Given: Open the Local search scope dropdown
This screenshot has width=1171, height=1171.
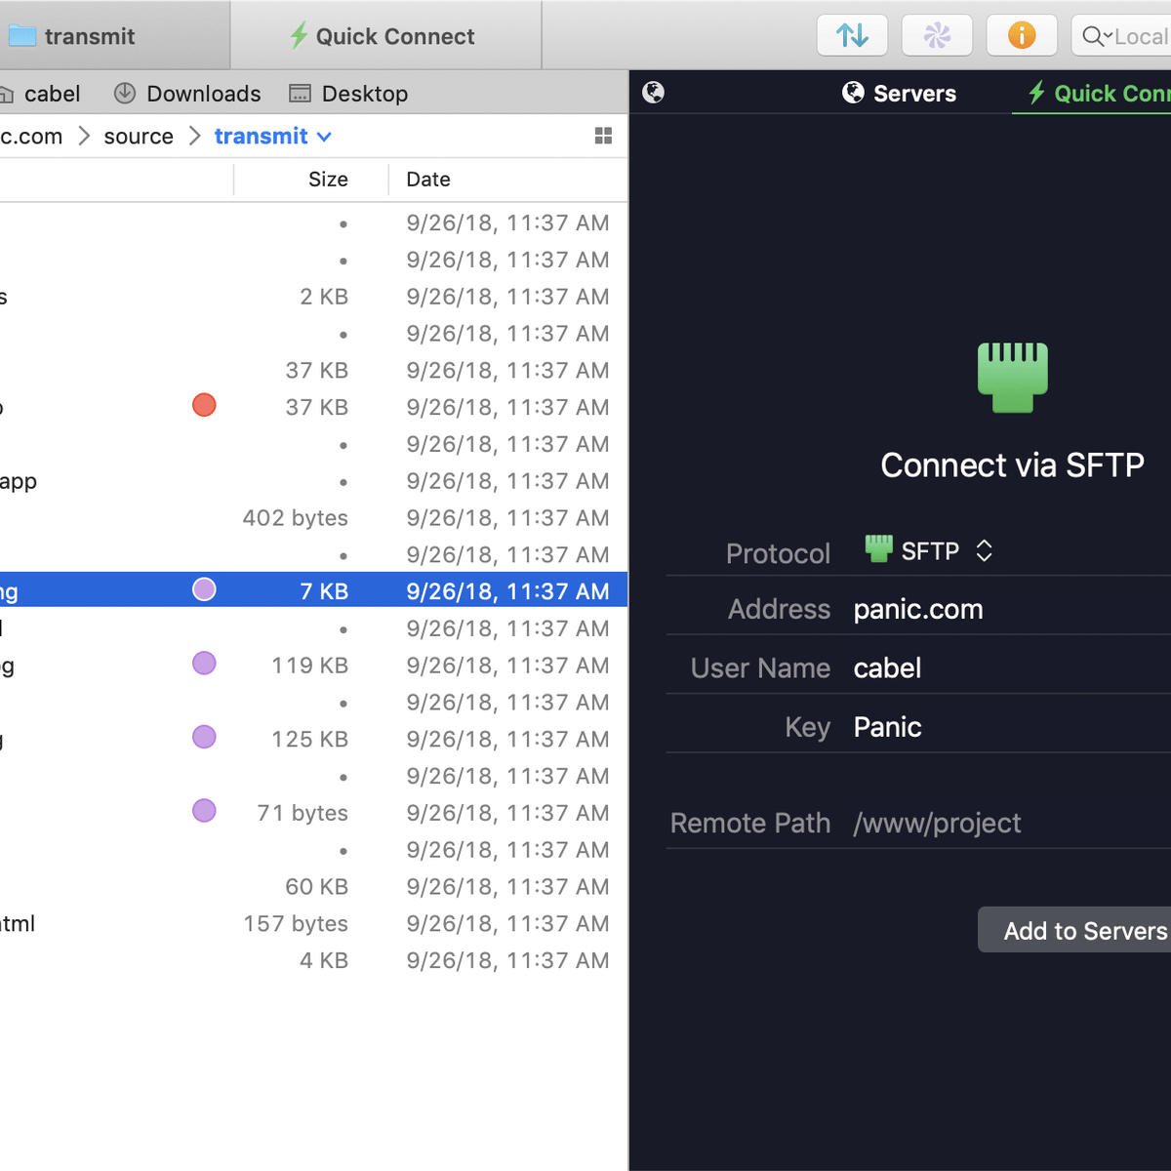Looking at the screenshot, I should [x=1096, y=37].
